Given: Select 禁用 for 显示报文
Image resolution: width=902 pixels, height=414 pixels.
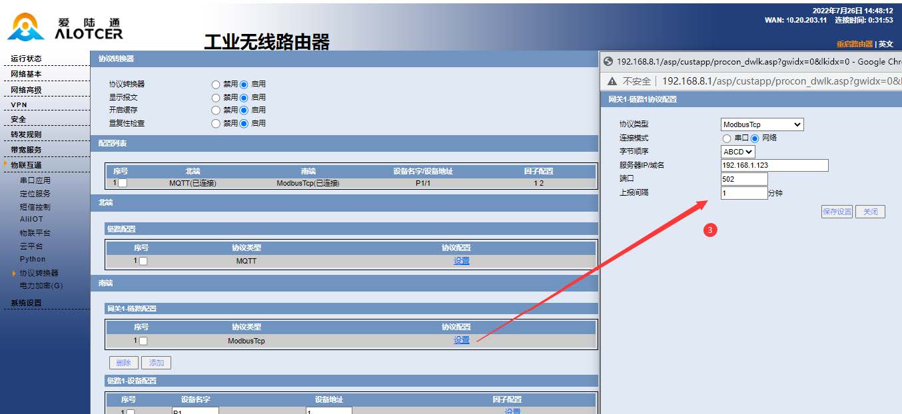Looking at the screenshot, I should (x=216, y=97).
